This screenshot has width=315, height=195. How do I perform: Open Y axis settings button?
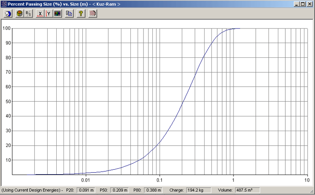(x=48, y=13)
